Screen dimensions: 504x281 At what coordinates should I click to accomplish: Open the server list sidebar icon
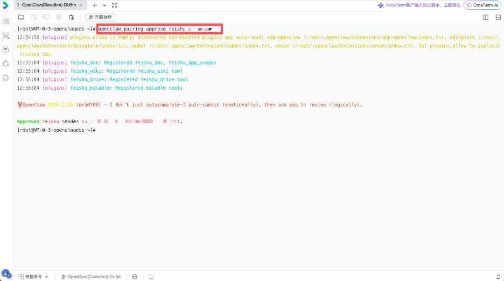6,35
